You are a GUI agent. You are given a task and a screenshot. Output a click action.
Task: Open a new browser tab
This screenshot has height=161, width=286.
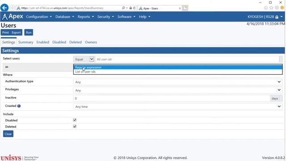click(x=185, y=8)
